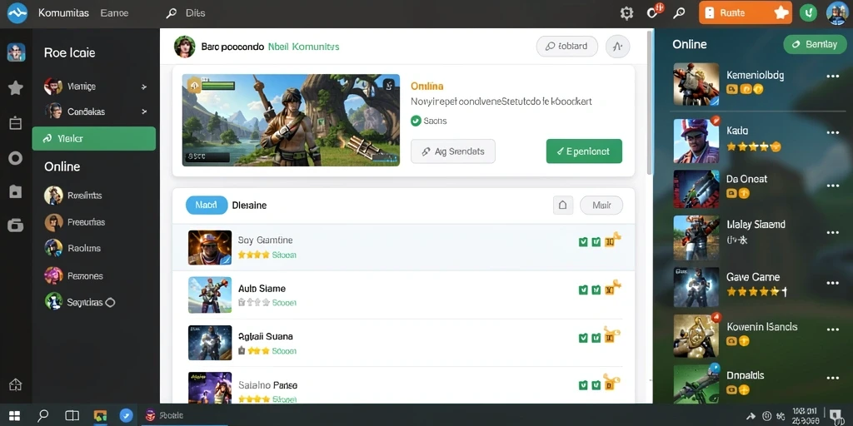Open the round activity icon beside tobtard

(617, 47)
